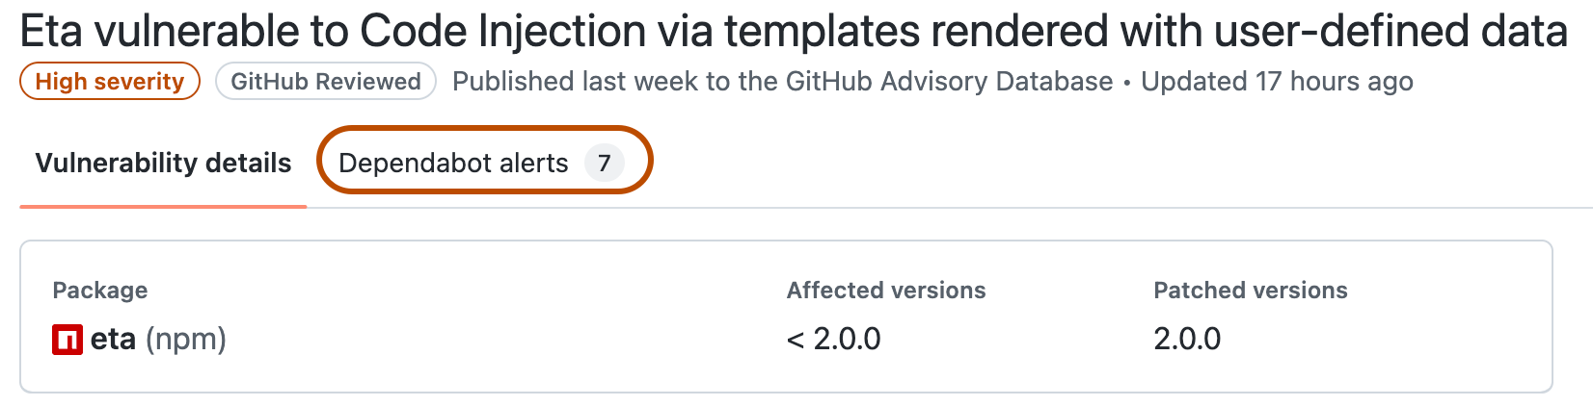Screen dimensions: 1593x406
Task: Click the eta package name
Action: pyautogui.click(x=113, y=339)
